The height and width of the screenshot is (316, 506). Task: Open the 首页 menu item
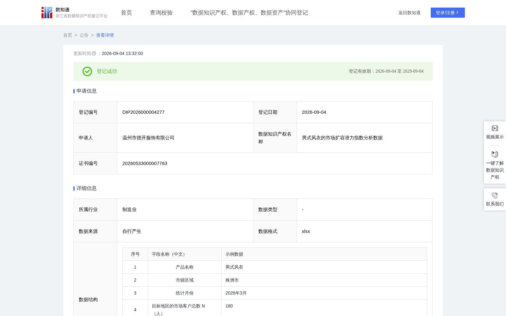coord(126,13)
